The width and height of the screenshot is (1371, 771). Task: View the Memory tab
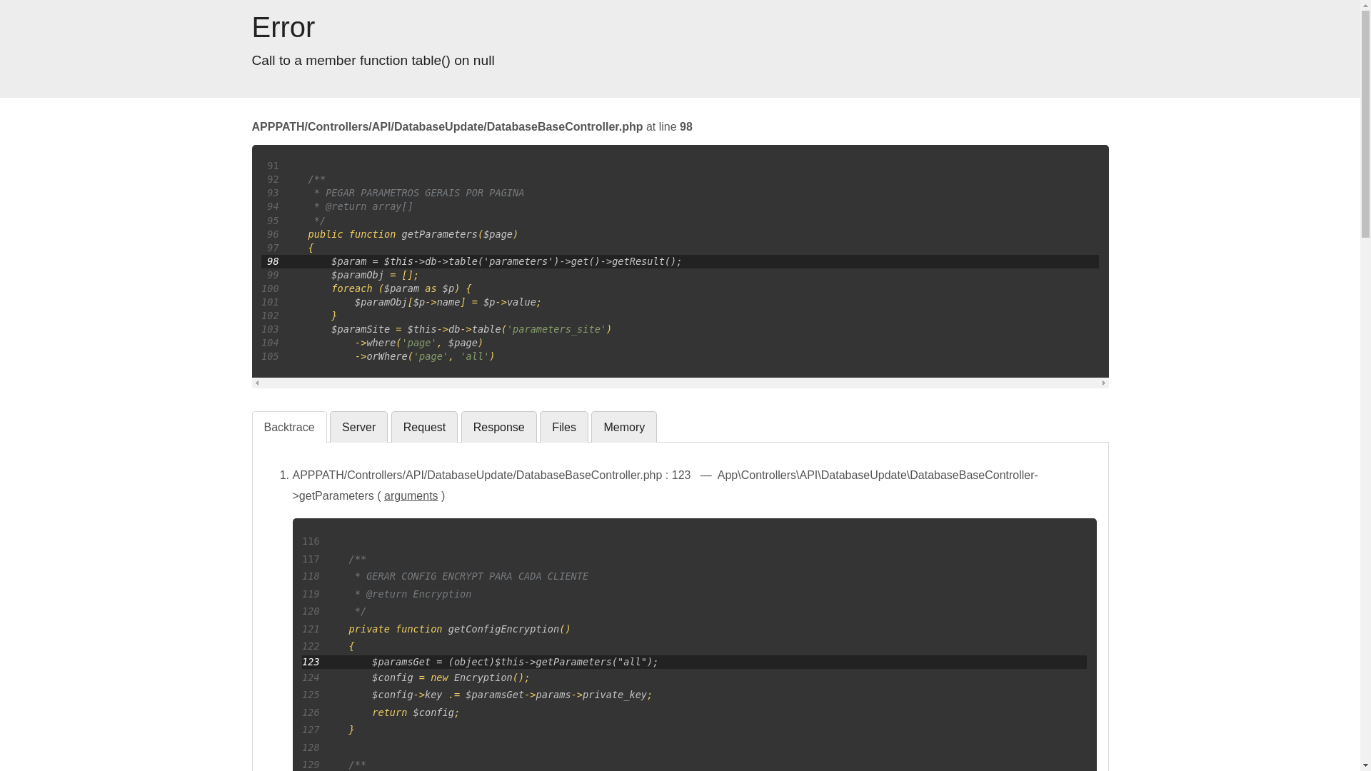coord(623,427)
